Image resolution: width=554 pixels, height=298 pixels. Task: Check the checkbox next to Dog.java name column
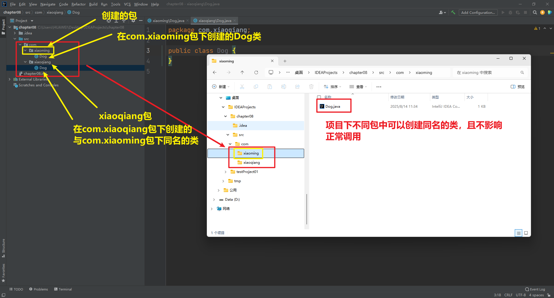point(319,97)
